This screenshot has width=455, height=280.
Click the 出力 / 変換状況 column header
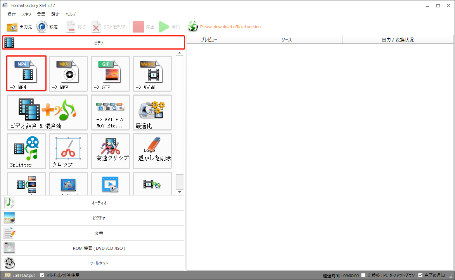398,40
